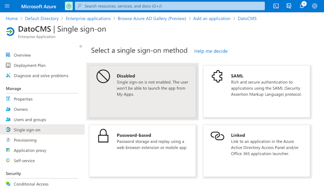Open the Directory and subscription filter icon

[289, 6]
